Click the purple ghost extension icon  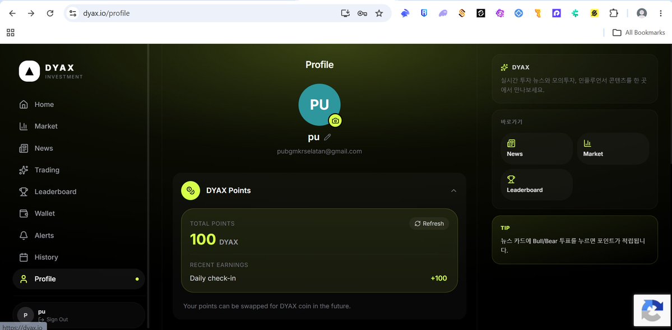pos(443,13)
